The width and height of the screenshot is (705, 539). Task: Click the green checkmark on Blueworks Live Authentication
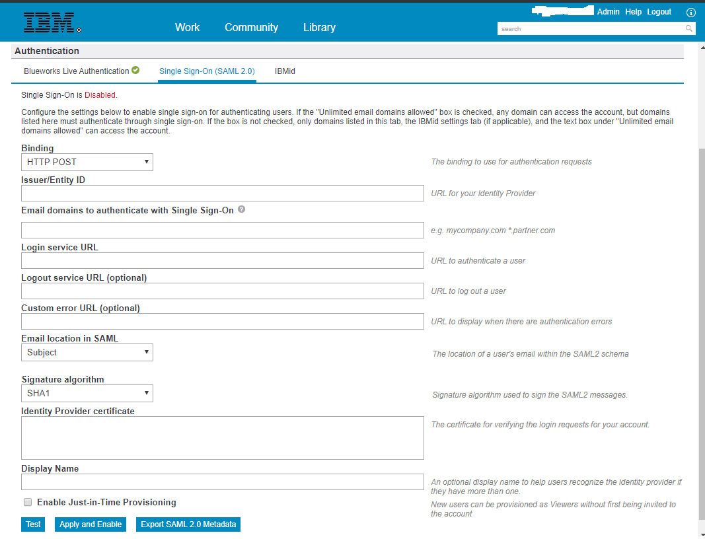[x=135, y=70]
